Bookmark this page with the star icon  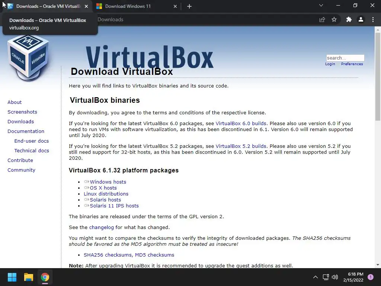coord(334,19)
